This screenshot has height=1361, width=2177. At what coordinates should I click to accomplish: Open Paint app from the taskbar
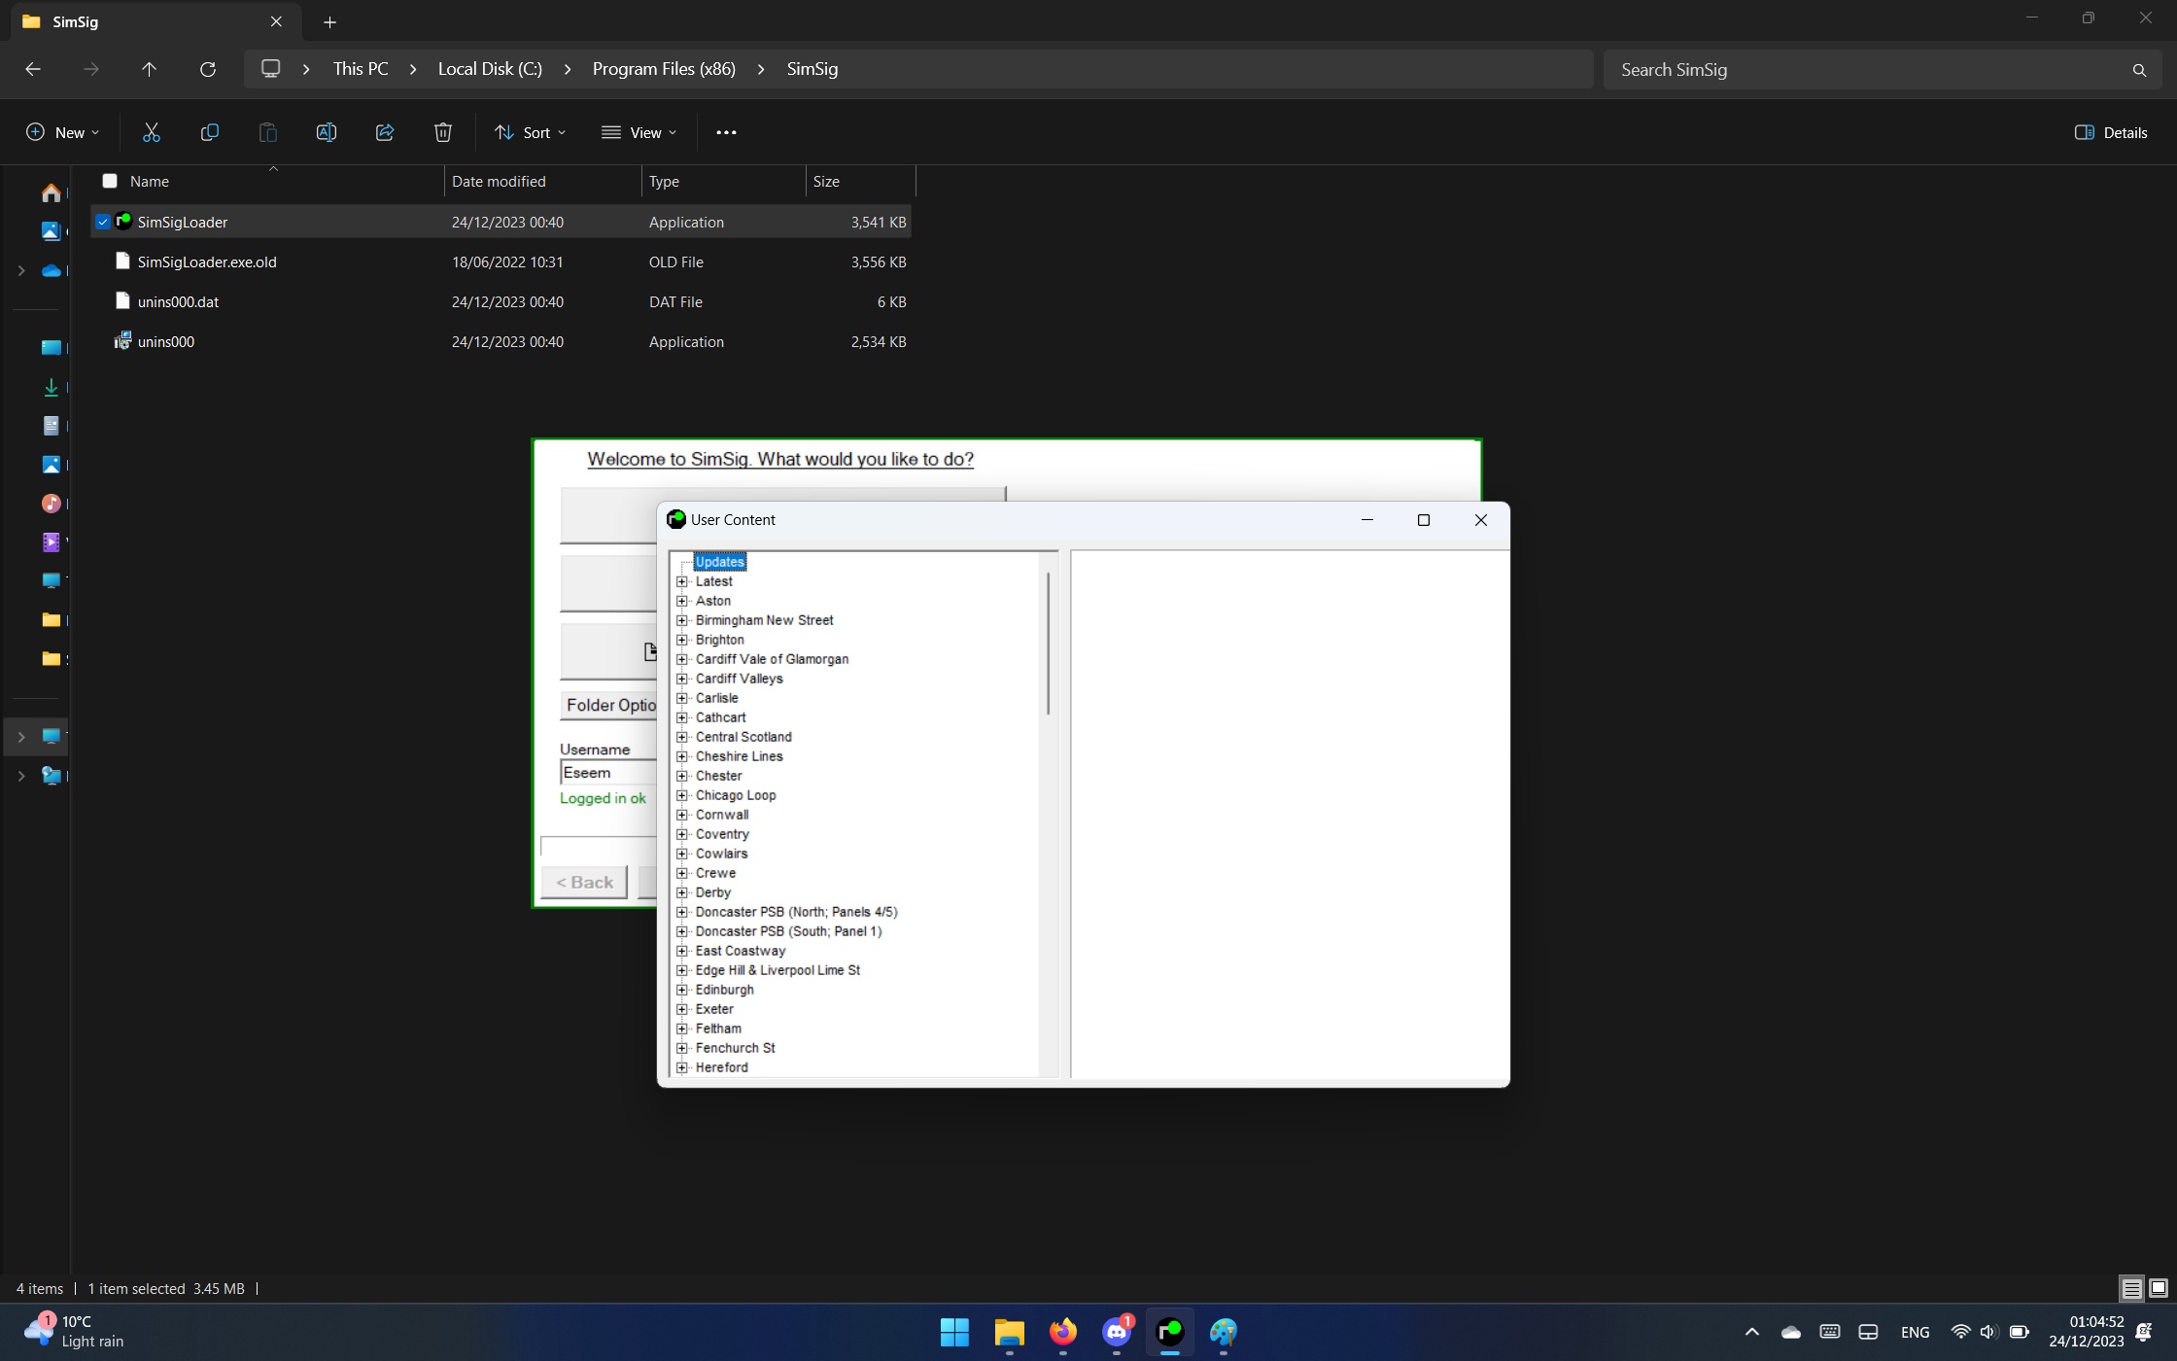1224,1332
